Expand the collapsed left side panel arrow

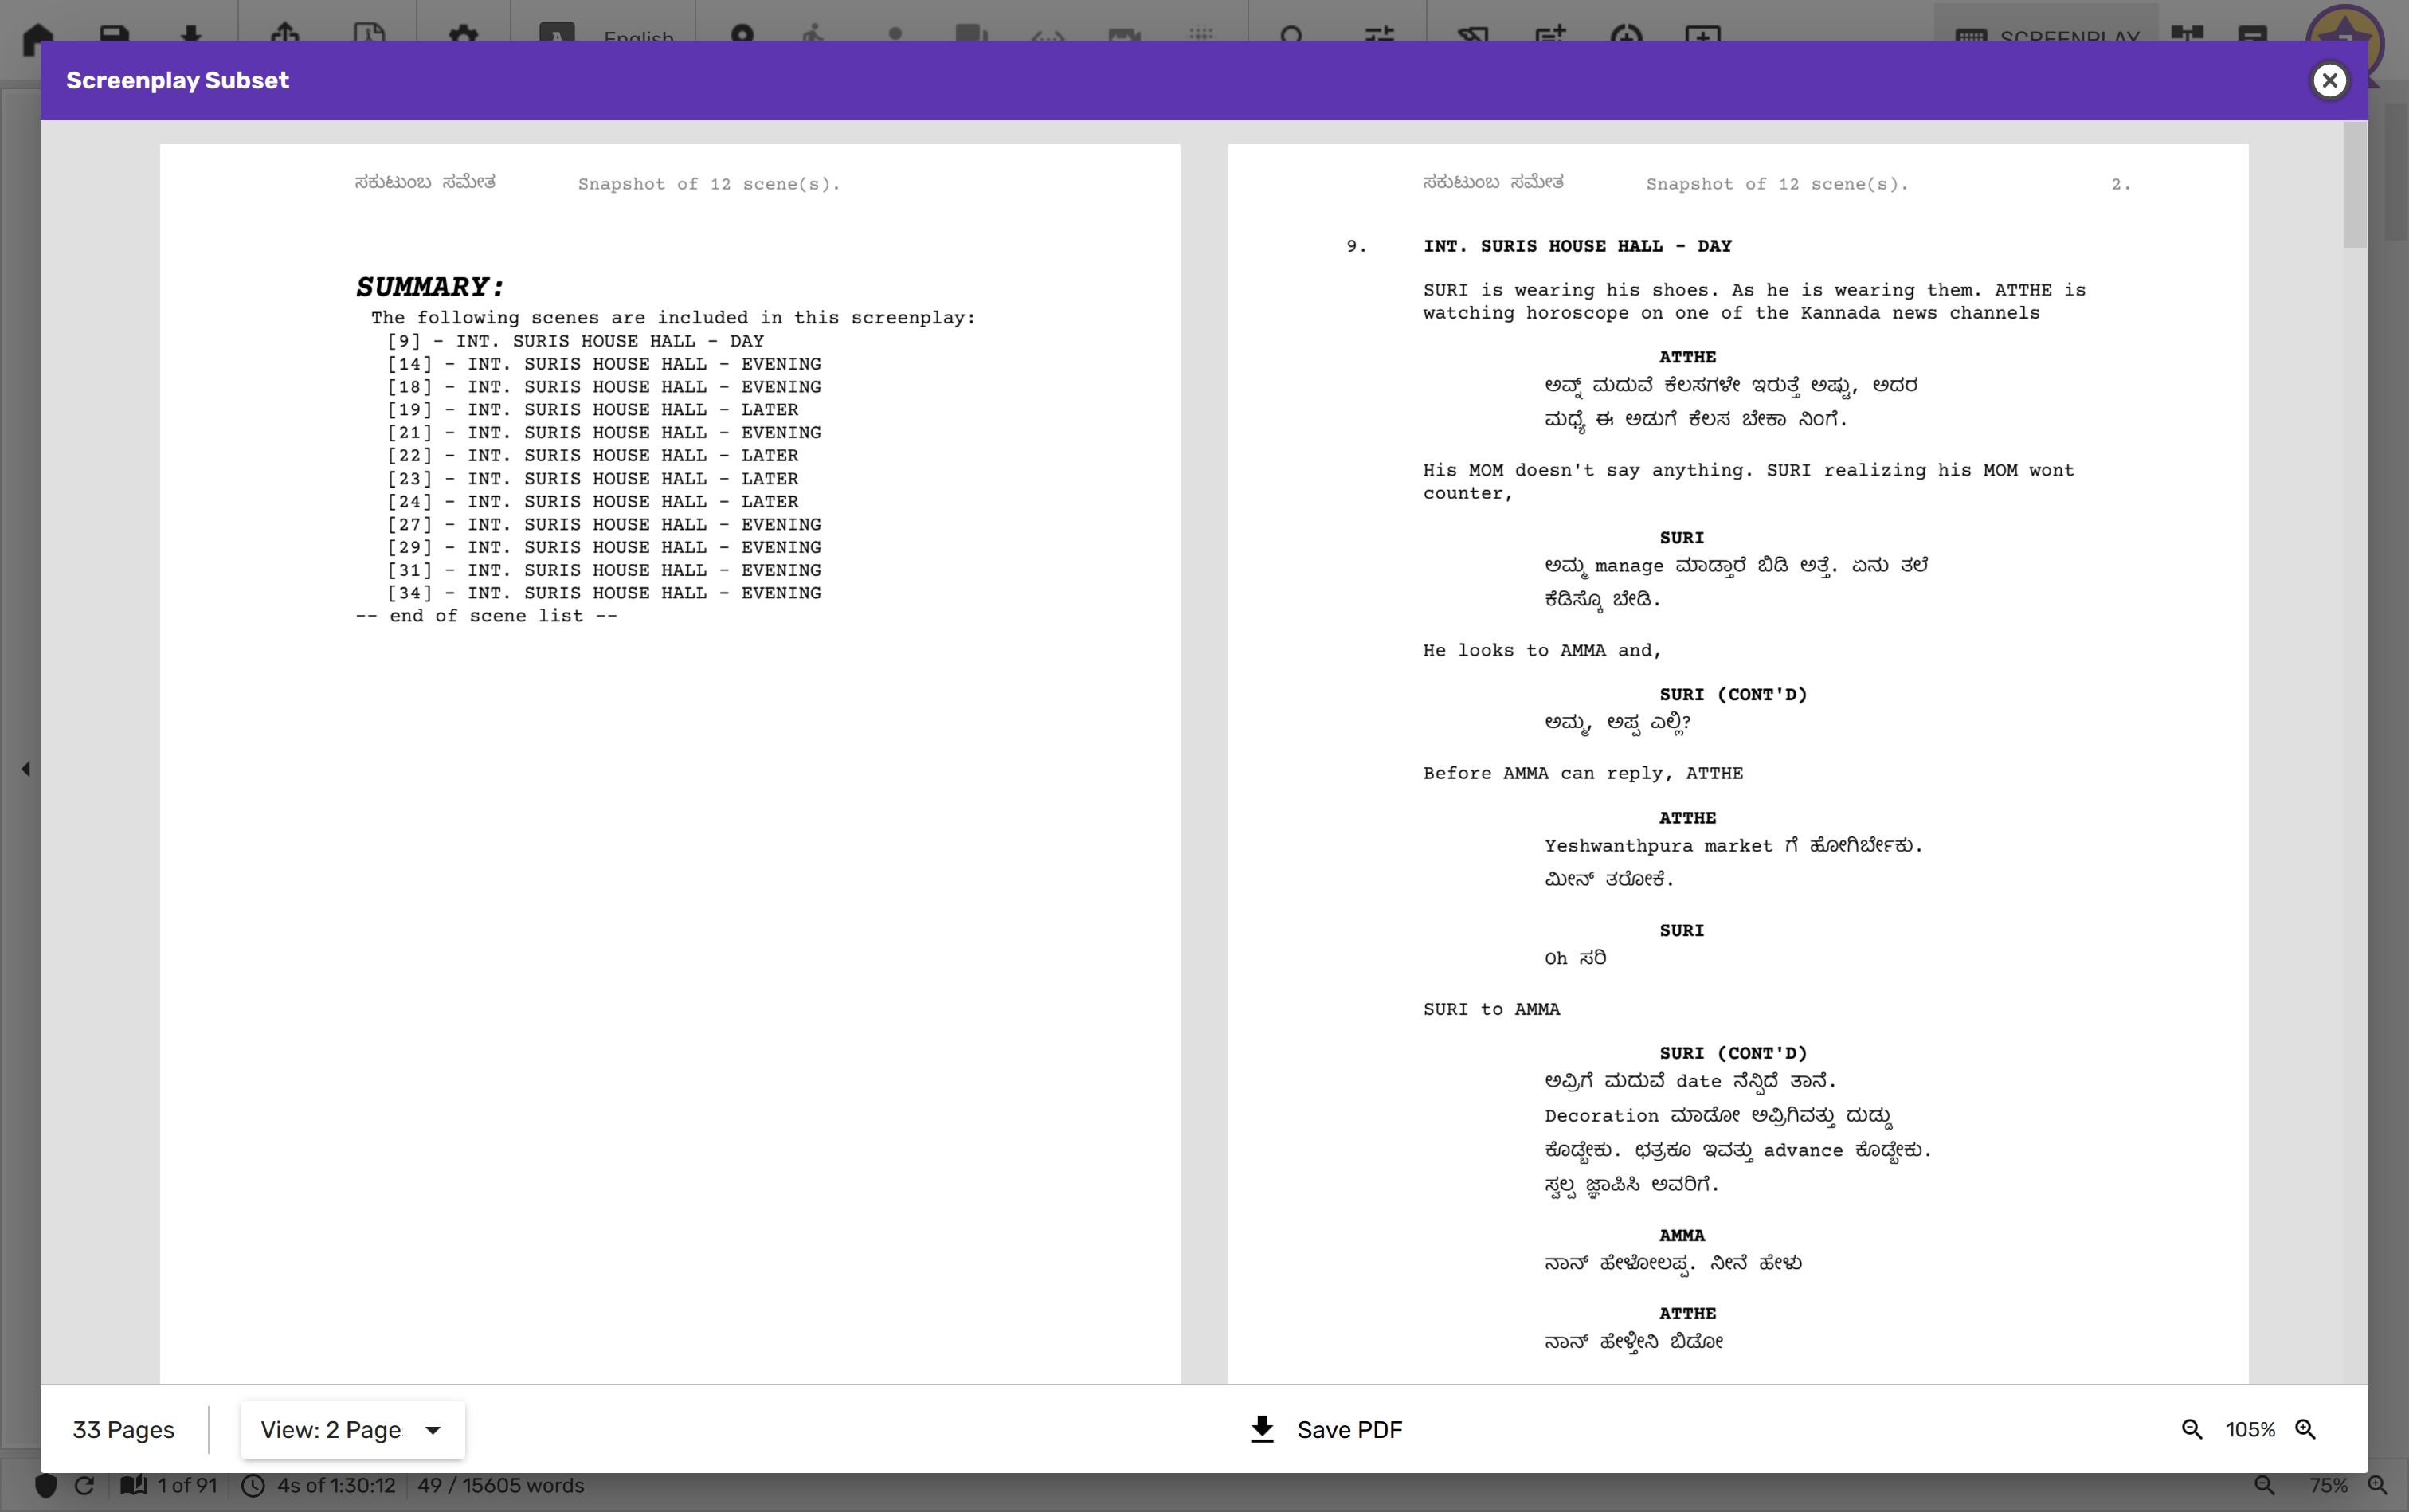[26, 768]
